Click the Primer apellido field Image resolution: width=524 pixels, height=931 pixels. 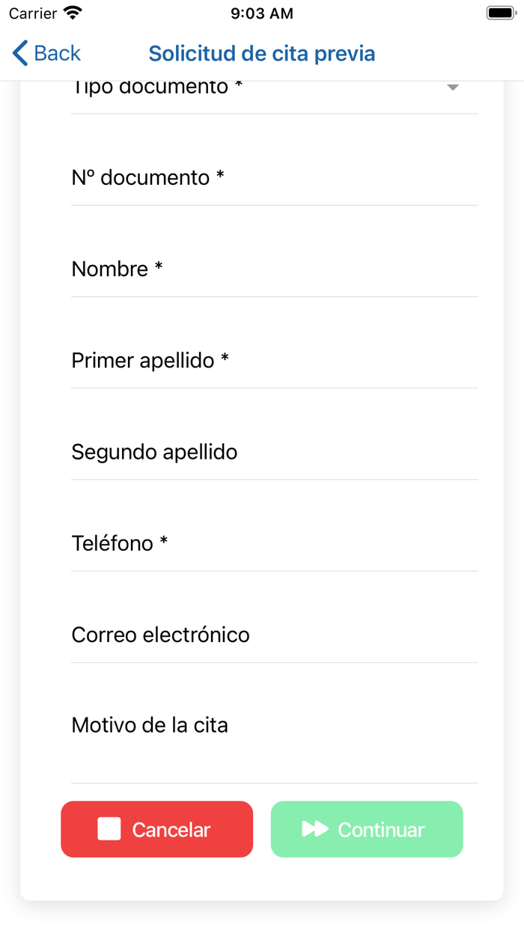coord(275,360)
